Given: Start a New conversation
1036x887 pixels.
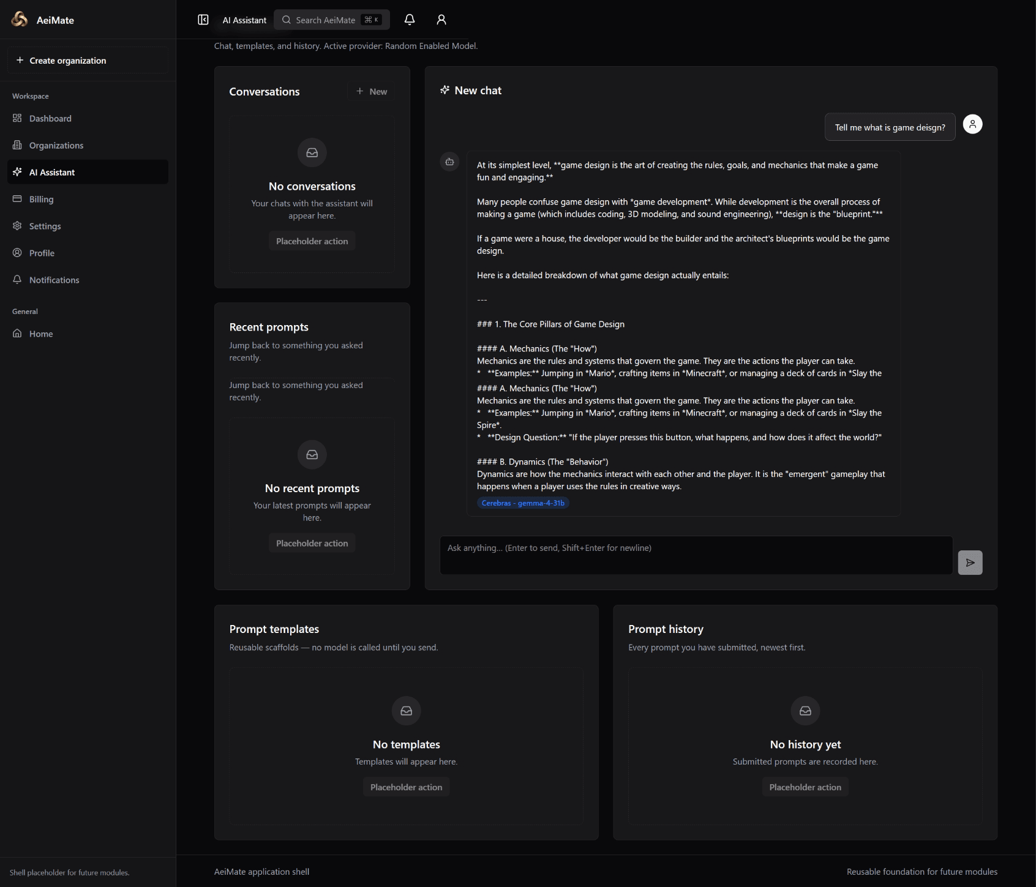Looking at the screenshot, I should pos(372,91).
